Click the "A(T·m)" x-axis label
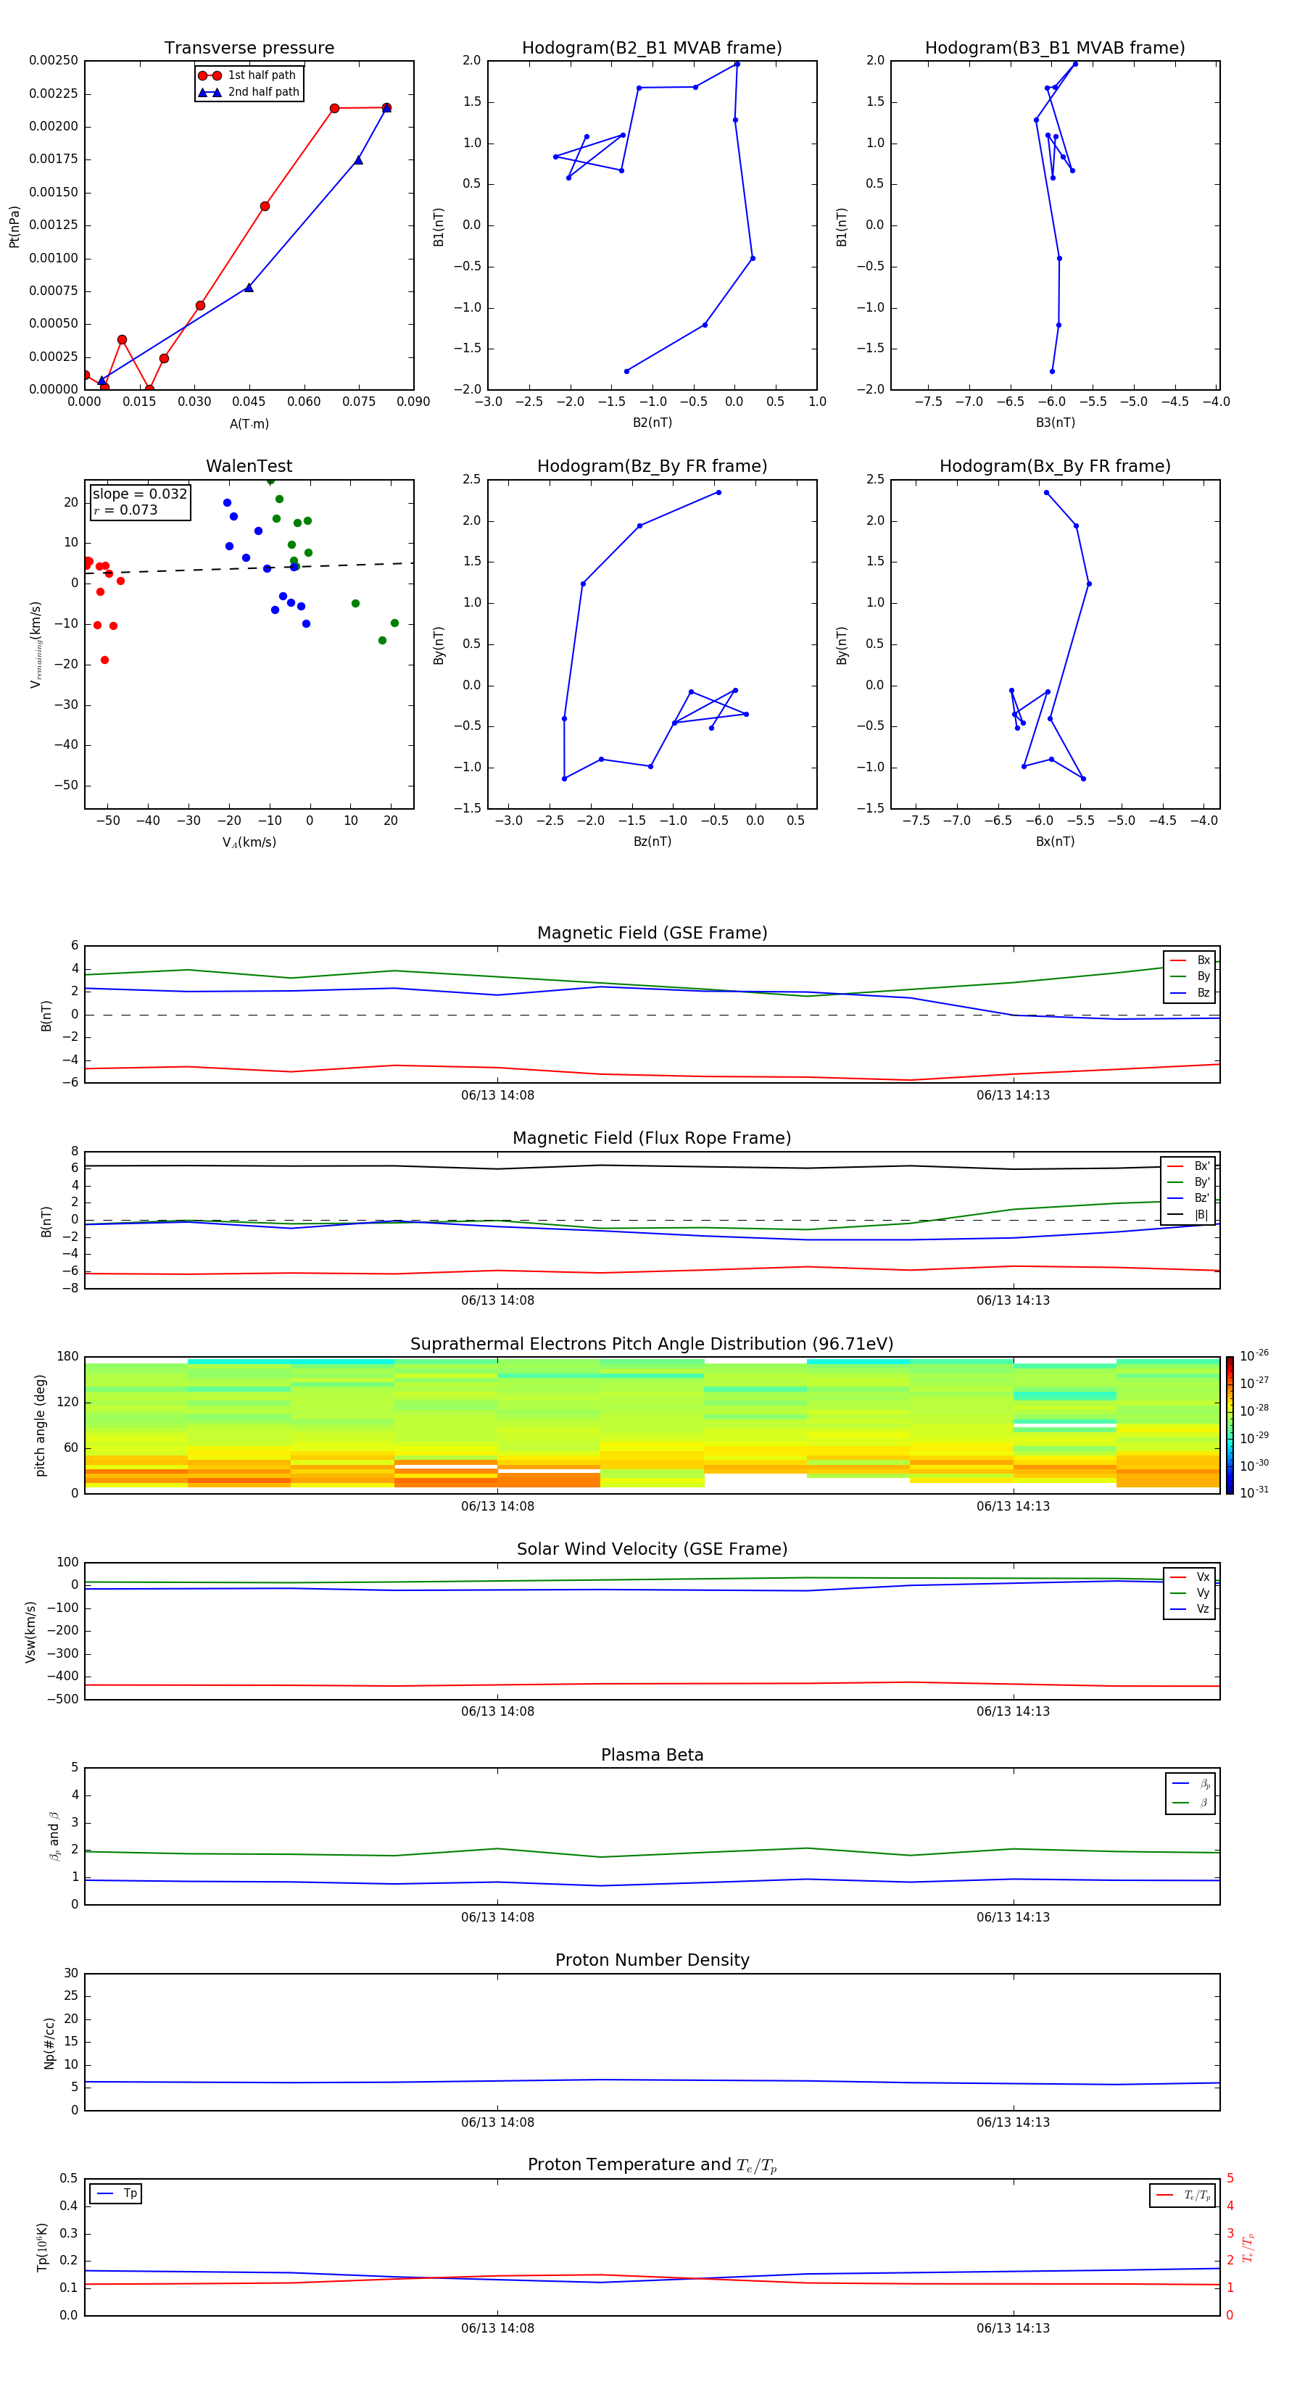1305x2392 pixels. [x=249, y=424]
